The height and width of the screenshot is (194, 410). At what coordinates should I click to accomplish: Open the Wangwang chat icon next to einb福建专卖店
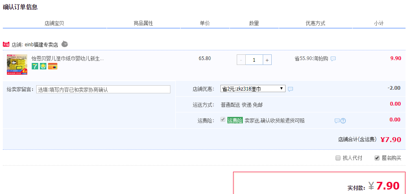tap(65, 44)
